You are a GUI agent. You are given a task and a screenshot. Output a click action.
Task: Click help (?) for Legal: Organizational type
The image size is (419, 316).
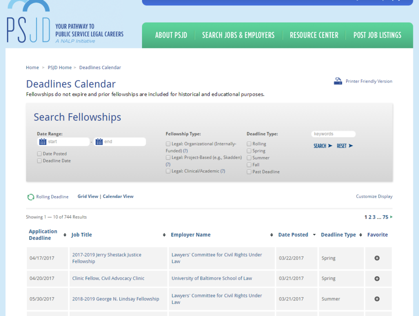pyautogui.click(x=185, y=151)
